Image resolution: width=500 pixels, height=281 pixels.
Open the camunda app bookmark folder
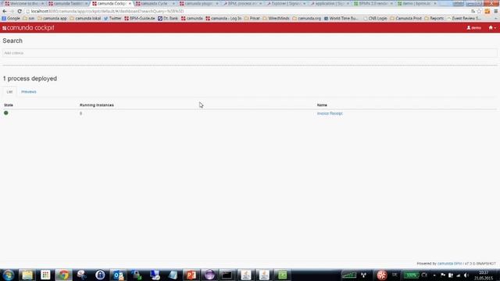point(52,19)
